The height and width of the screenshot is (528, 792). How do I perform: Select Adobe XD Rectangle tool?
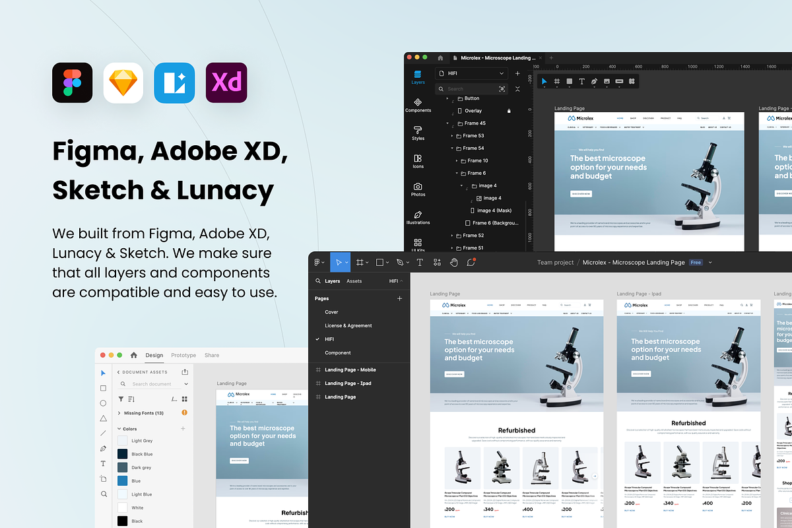103,388
